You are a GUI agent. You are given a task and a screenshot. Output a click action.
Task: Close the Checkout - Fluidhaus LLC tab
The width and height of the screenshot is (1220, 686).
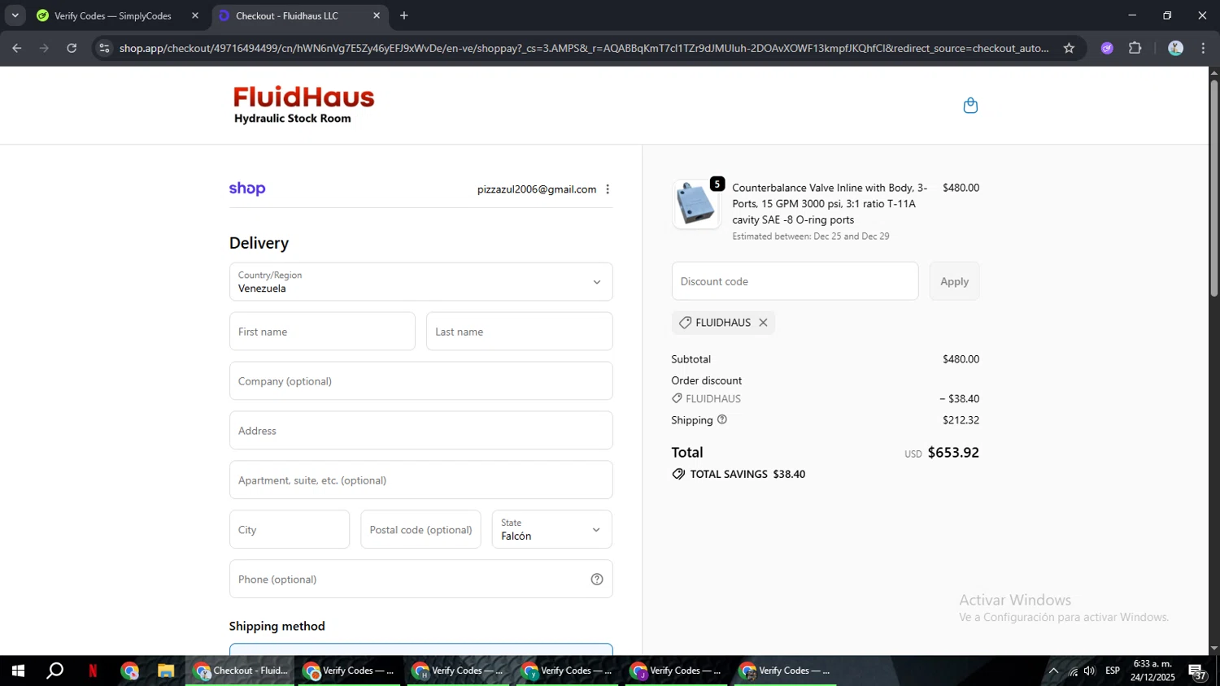click(377, 15)
